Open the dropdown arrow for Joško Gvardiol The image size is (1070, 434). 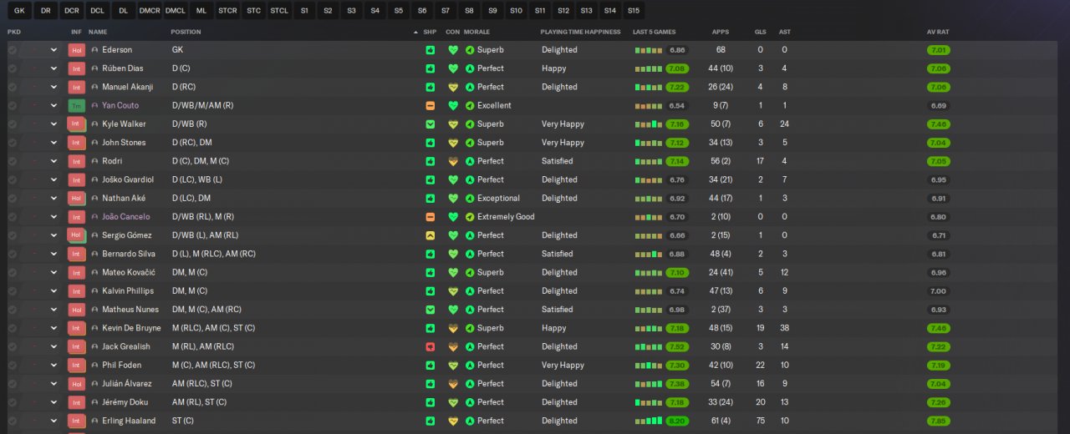pos(53,180)
